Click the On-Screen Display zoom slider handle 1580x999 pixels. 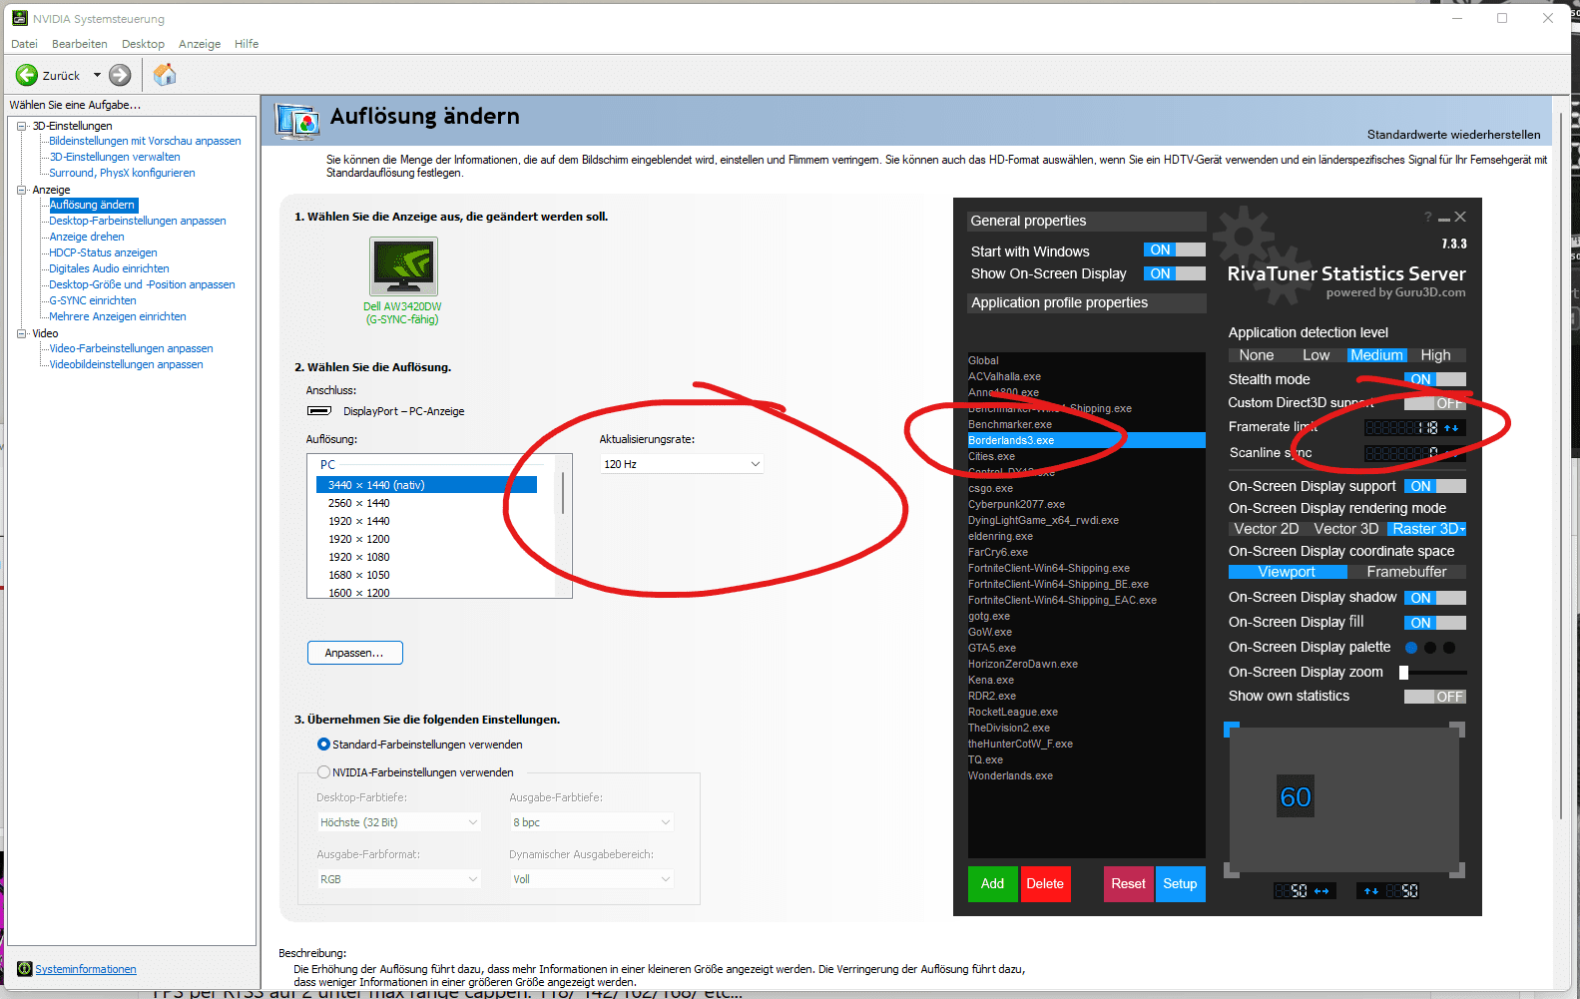(x=1403, y=673)
